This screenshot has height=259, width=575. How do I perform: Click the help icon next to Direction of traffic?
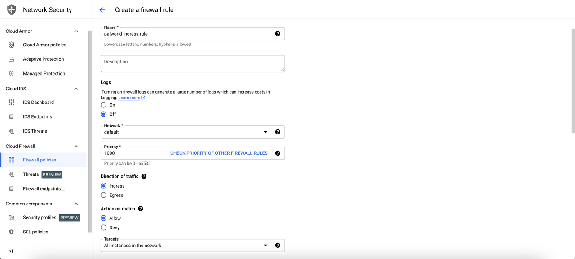pos(144,176)
